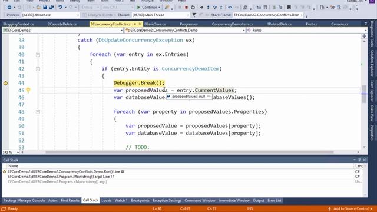The width and height of the screenshot is (377, 212).
Task: Close the Call Stack panel
Action: [x=364, y=160]
